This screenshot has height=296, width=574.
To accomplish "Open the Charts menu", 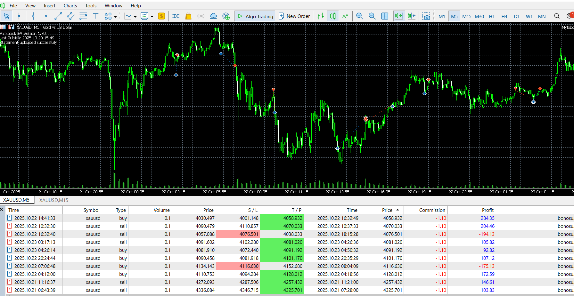I will [x=70, y=6].
